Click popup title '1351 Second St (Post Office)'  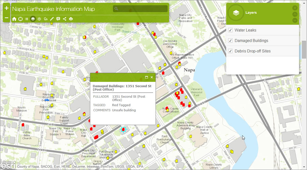pos(123,88)
